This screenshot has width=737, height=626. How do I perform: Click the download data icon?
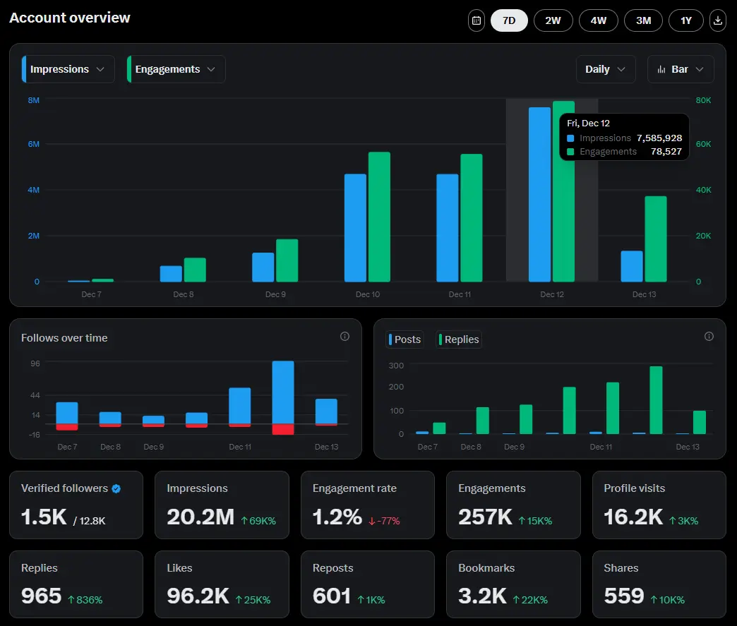[x=718, y=20]
